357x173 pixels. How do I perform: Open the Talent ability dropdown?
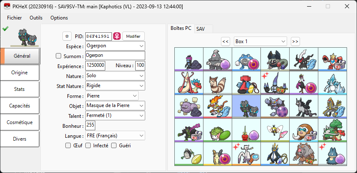[115, 116]
